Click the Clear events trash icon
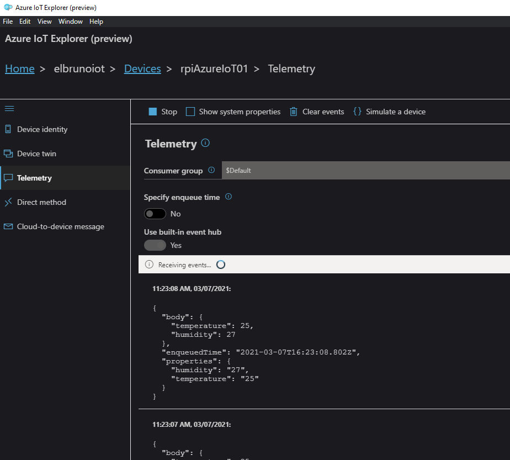 294,112
